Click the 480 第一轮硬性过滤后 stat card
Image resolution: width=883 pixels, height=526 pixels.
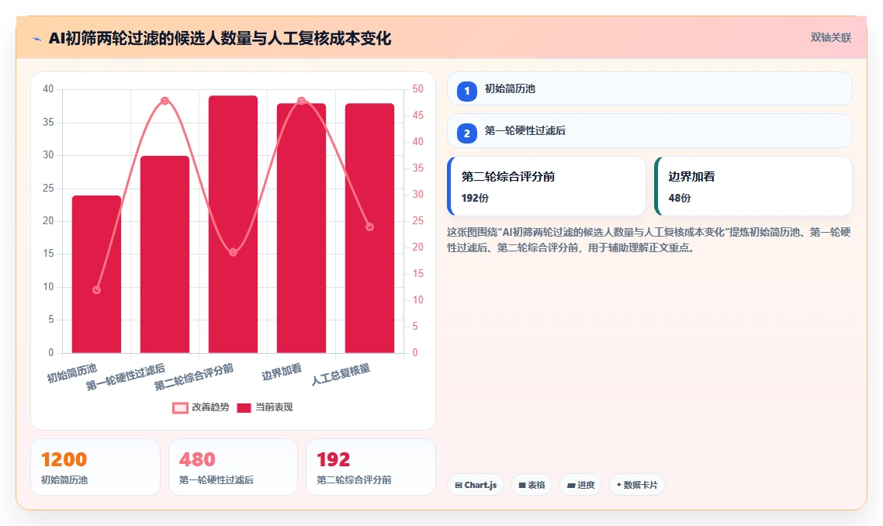coord(233,468)
